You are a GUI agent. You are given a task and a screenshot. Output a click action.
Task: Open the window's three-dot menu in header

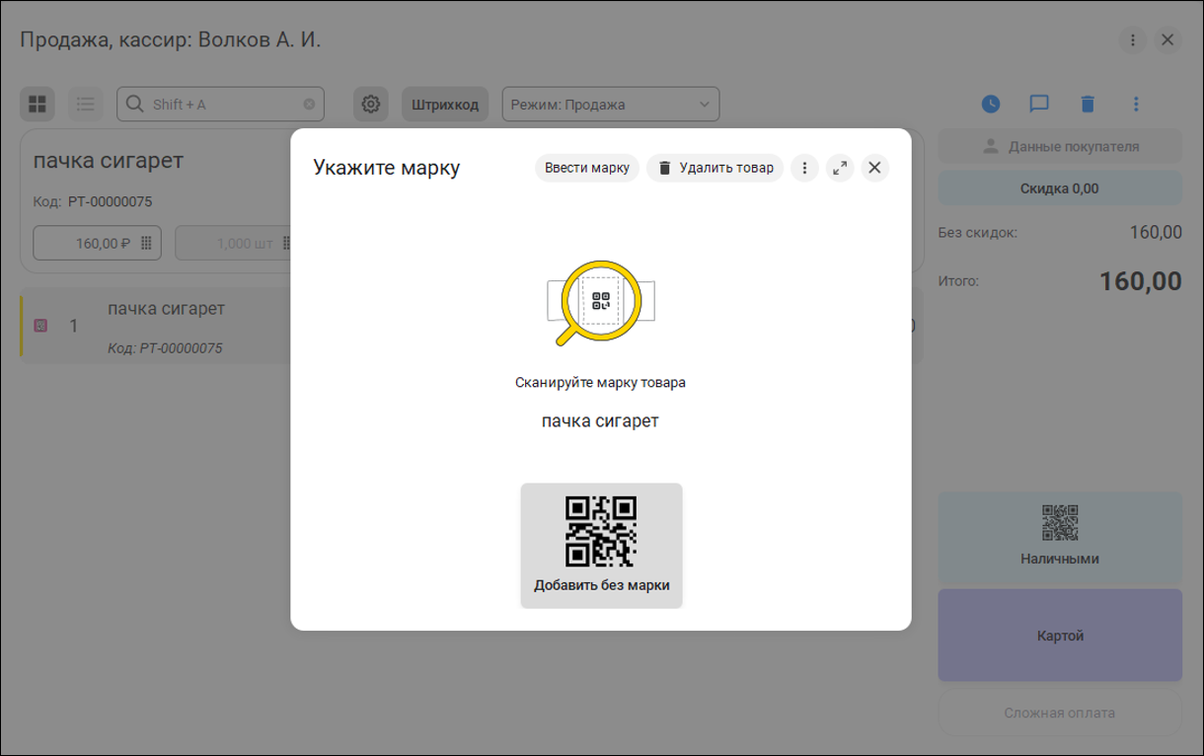(1133, 40)
